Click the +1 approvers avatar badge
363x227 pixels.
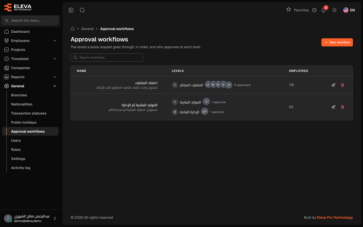(x=229, y=85)
